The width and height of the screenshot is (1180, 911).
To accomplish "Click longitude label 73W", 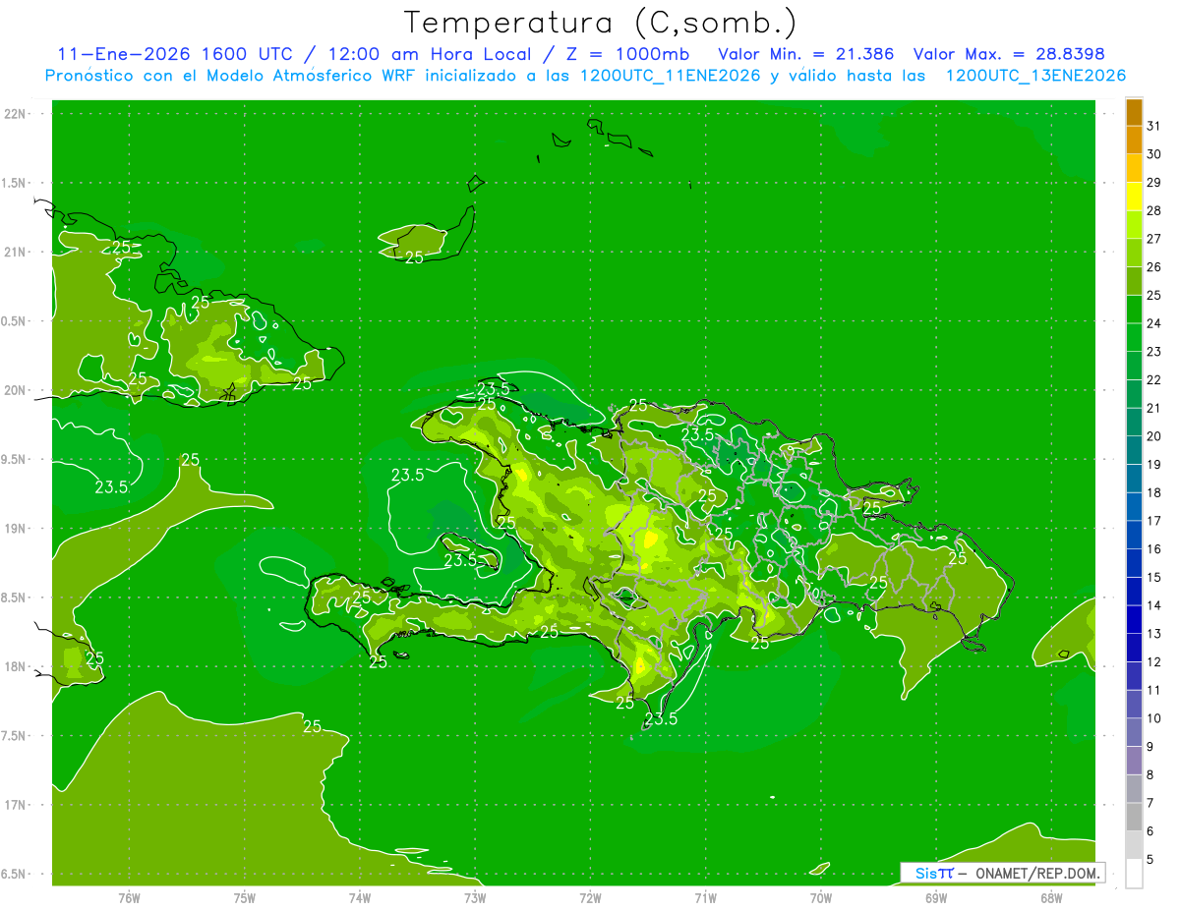I will pyautogui.click(x=475, y=898).
